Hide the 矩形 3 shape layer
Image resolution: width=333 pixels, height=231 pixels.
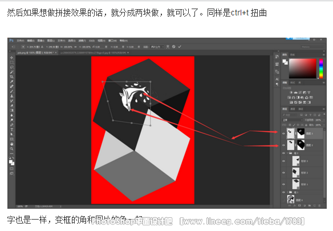click(x=283, y=161)
